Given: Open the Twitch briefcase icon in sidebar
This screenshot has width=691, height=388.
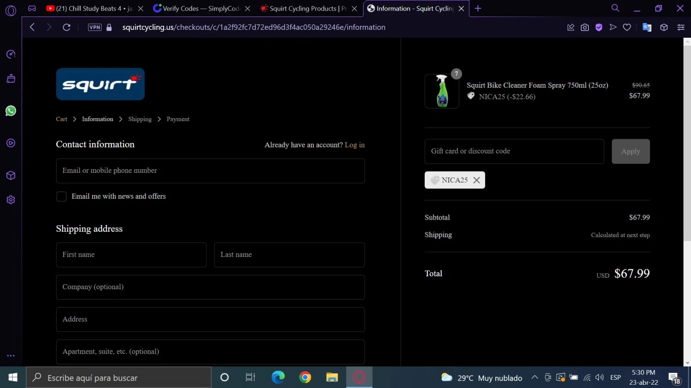Looking at the screenshot, I should tap(11, 79).
